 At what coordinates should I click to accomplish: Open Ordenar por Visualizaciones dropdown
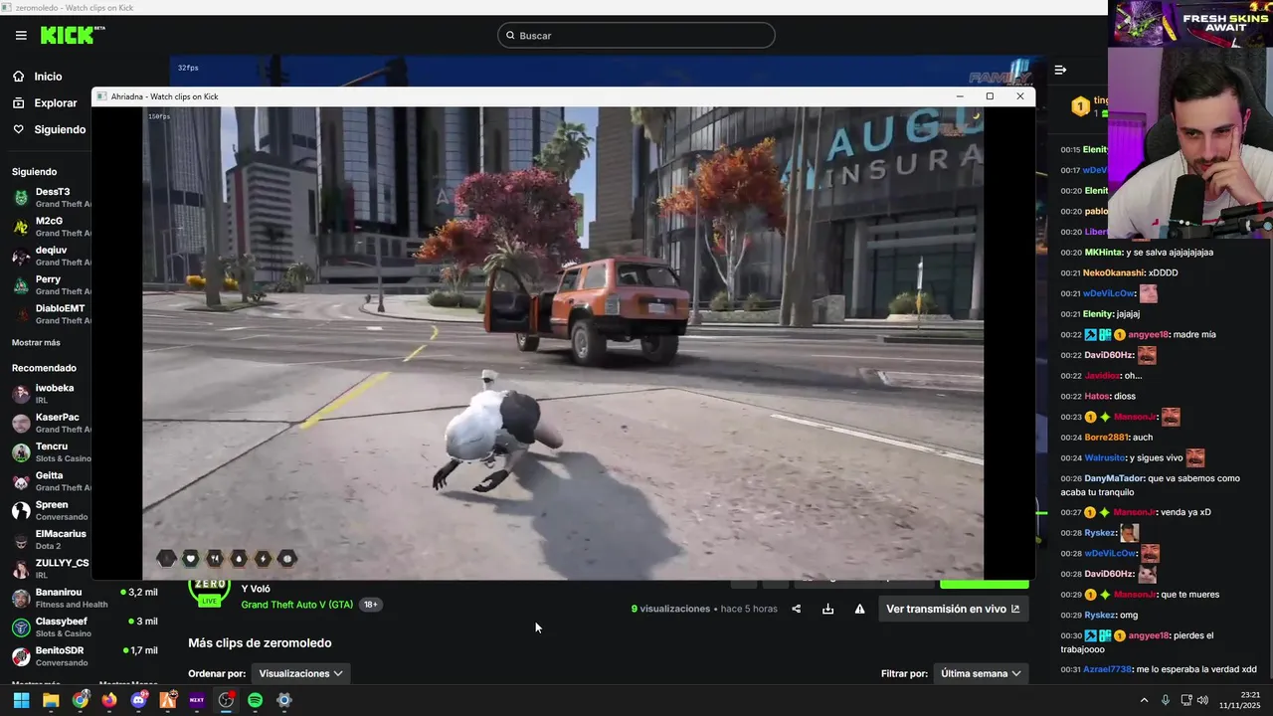(x=300, y=673)
